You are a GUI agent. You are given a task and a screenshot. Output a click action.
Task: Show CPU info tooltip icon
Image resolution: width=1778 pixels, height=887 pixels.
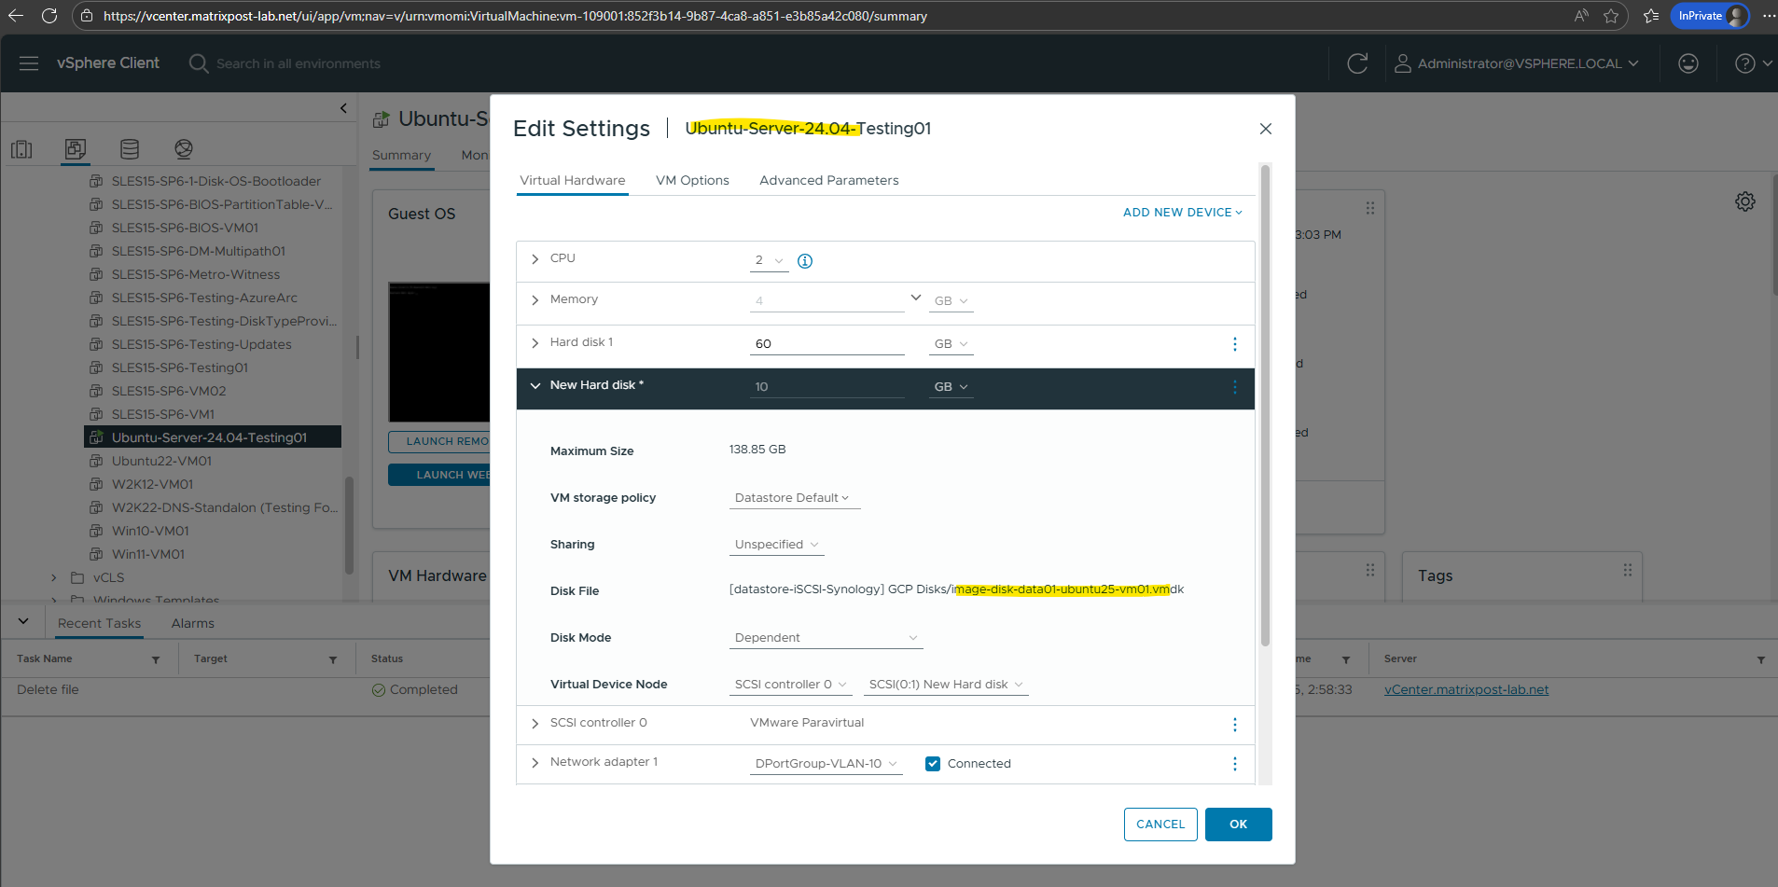point(805,261)
